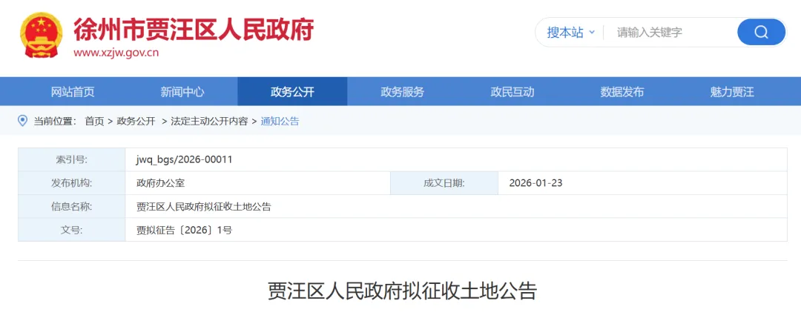Click the 索引号 label cell
This screenshot has width=801, height=318.
point(71,160)
